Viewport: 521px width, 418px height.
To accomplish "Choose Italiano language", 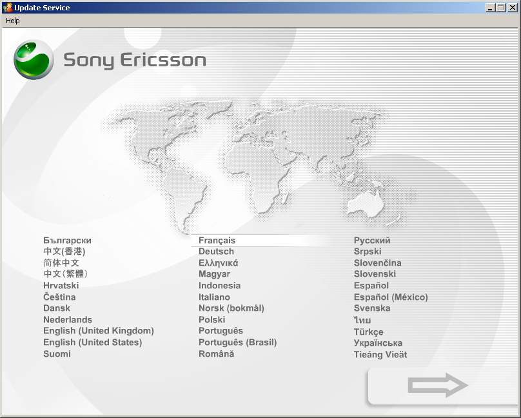I will click(214, 297).
